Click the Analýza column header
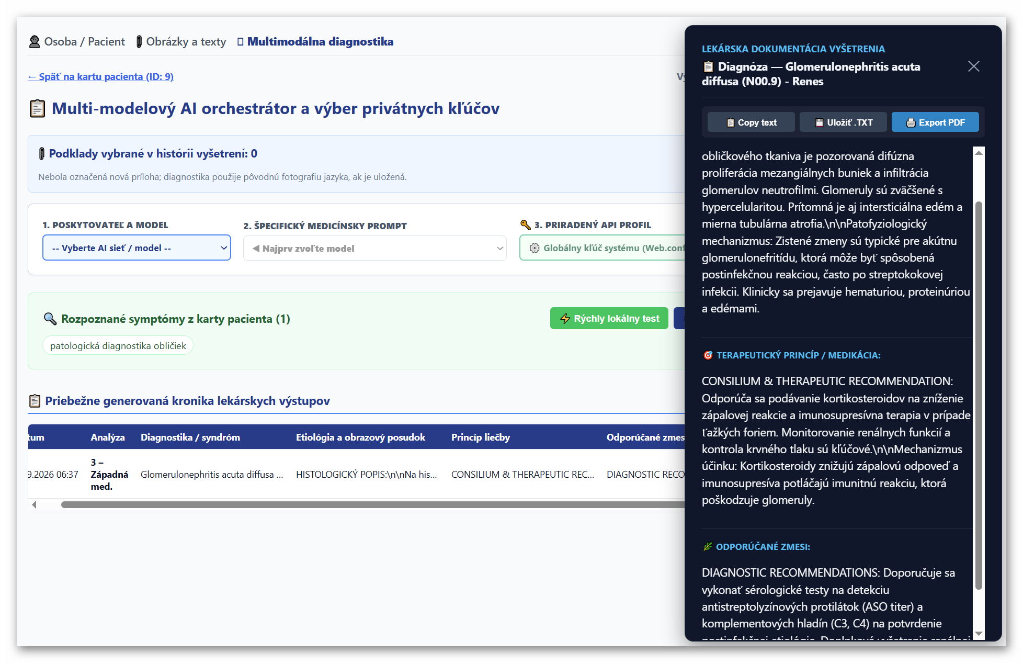Image resolution: width=1023 pixels, height=663 pixels. [x=108, y=437]
